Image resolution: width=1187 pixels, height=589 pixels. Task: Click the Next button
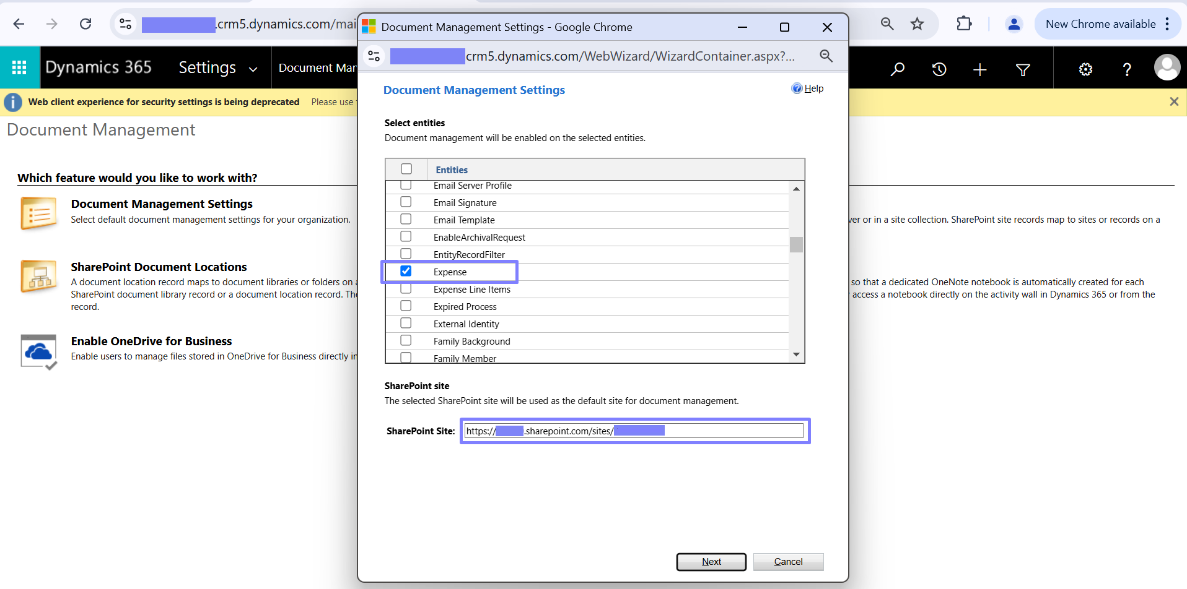click(711, 562)
